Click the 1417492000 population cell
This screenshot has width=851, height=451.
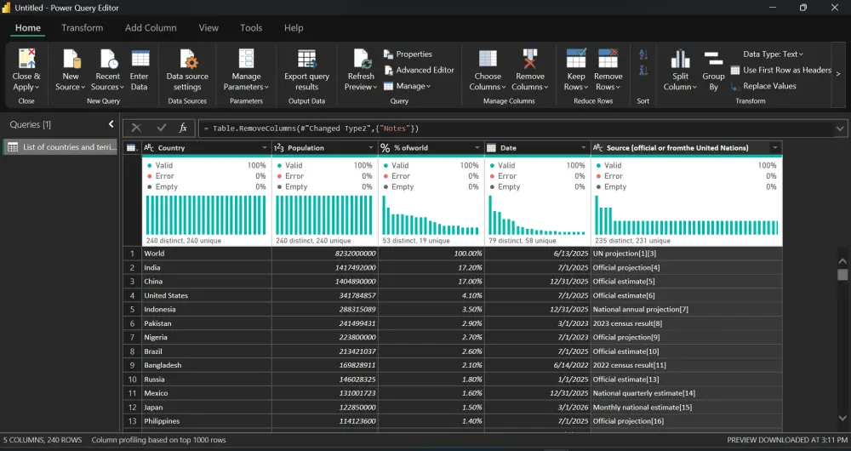coord(324,267)
